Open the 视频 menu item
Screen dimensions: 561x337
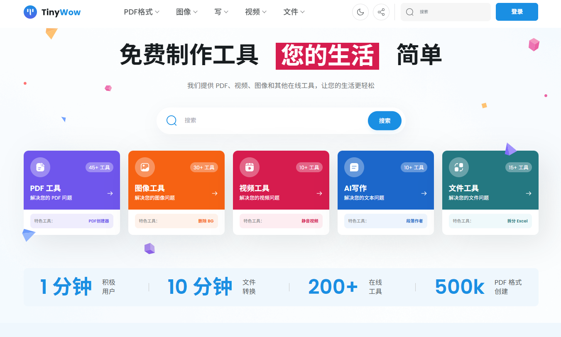click(x=255, y=12)
